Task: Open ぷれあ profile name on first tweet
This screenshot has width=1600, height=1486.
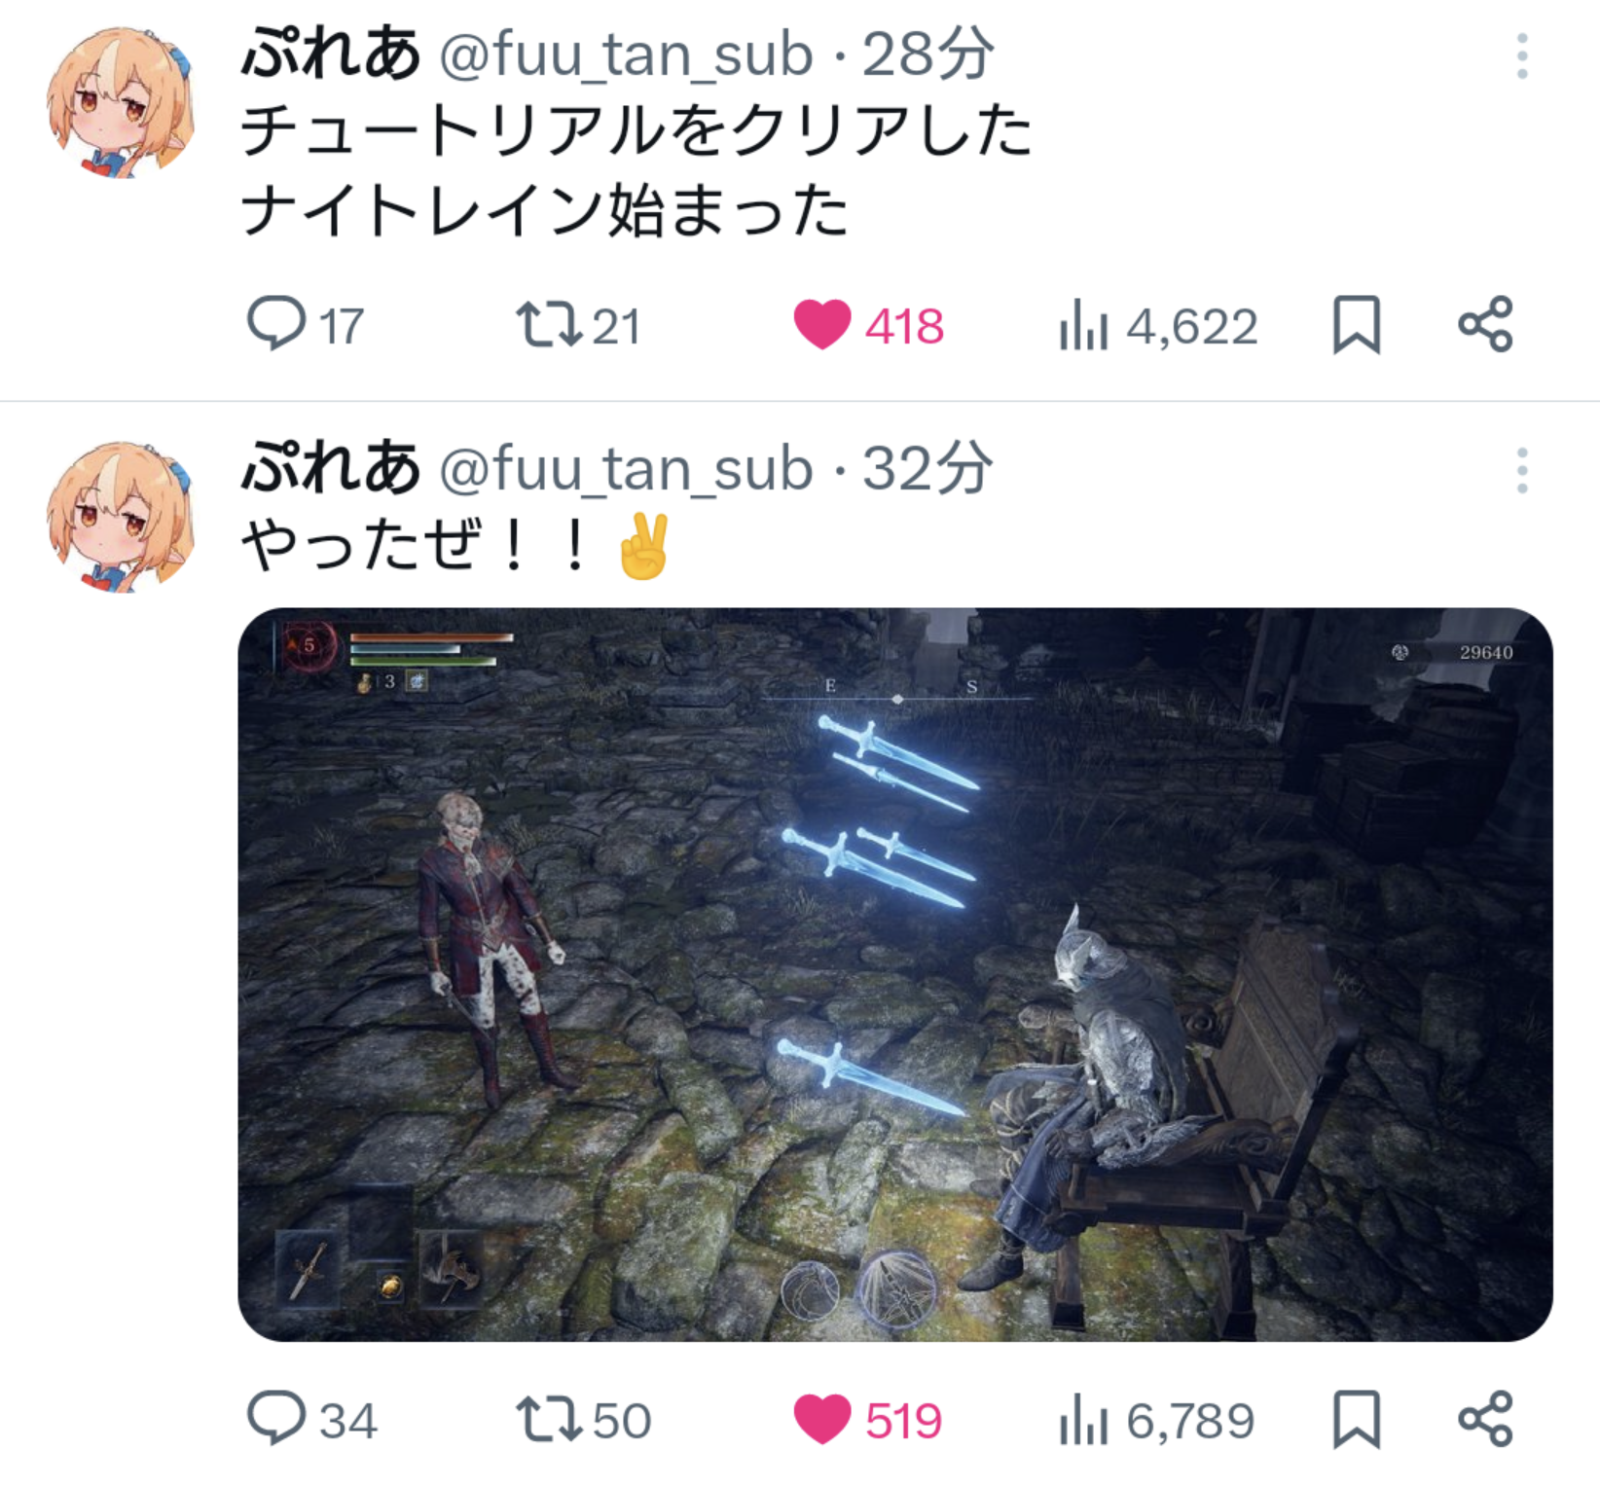Action: [x=330, y=54]
